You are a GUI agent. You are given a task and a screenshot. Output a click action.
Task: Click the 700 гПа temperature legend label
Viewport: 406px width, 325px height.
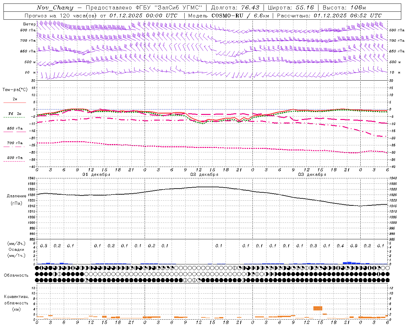15,143
